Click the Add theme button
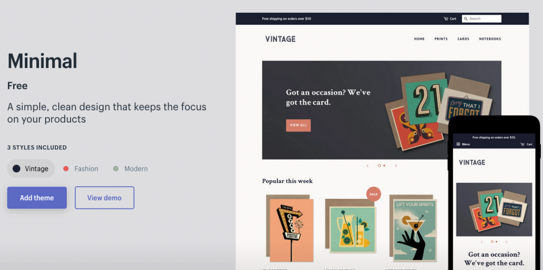Screen dimensions: 543x270 (37, 198)
